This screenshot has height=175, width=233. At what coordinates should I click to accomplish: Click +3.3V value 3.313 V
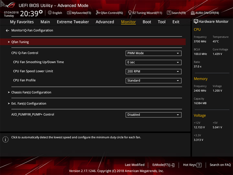[x=198, y=140]
